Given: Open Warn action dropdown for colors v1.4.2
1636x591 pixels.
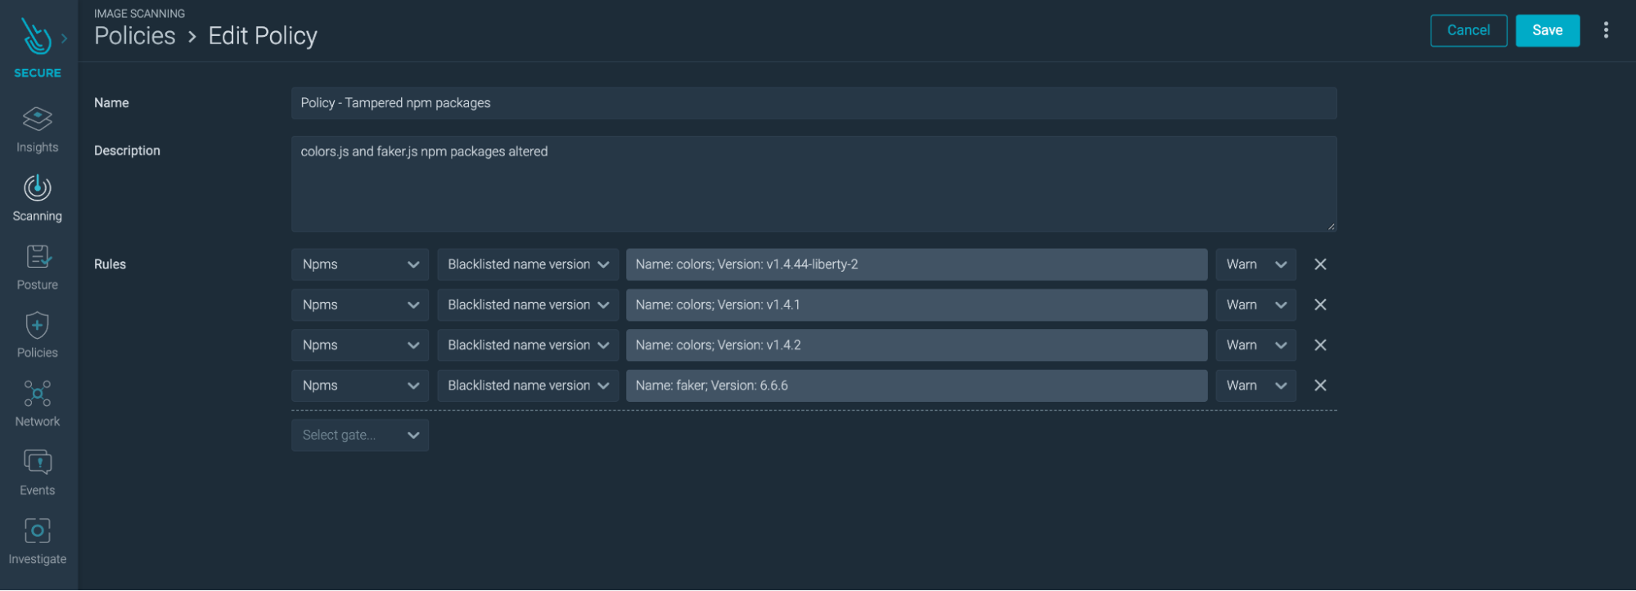Looking at the screenshot, I should [1255, 345].
